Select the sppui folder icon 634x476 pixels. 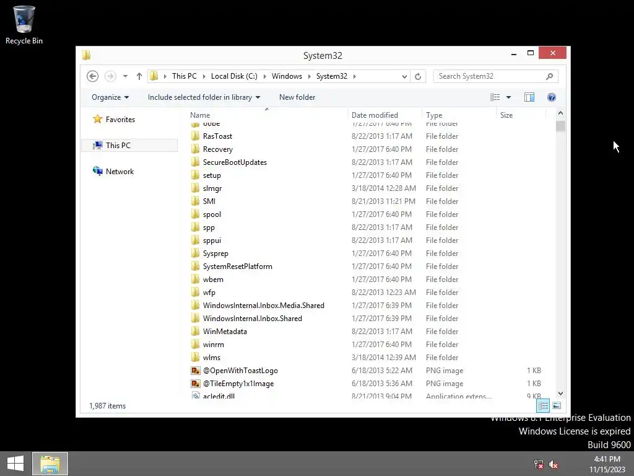[195, 240]
